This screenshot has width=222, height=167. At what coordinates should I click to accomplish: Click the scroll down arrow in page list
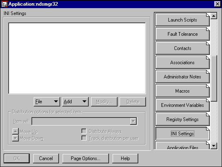(214, 145)
